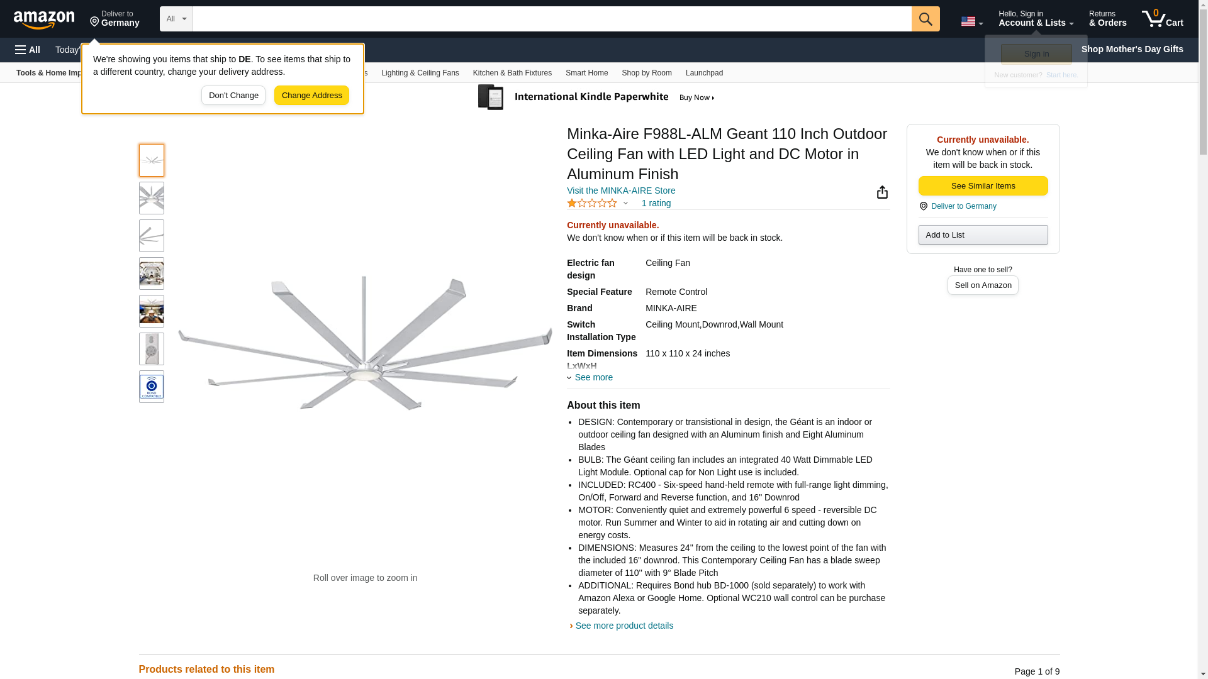
Task: Click the Deliver to Germany location icon
Action: (x=923, y=206)
